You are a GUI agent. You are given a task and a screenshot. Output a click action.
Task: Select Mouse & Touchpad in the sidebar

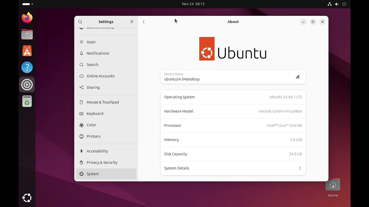(106, 102)
